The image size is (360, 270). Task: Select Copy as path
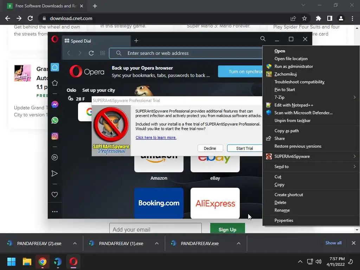click(311, 131)
